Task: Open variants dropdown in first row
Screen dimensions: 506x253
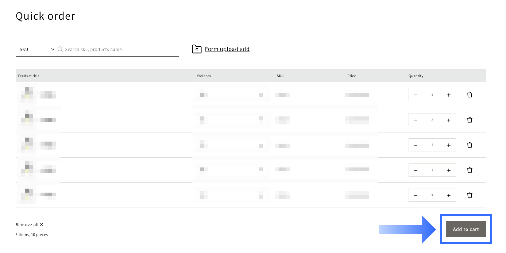Action: (231, 95)
